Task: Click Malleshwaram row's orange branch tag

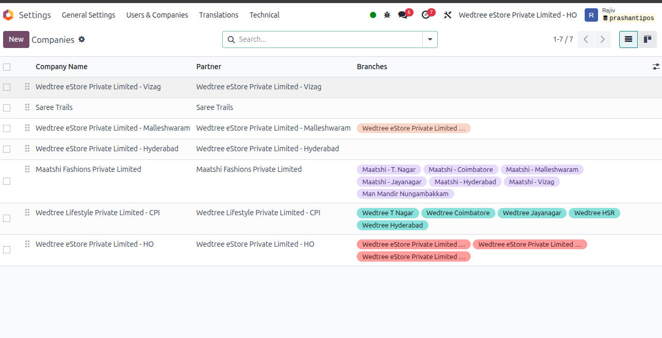Action: tap(413, 128)
